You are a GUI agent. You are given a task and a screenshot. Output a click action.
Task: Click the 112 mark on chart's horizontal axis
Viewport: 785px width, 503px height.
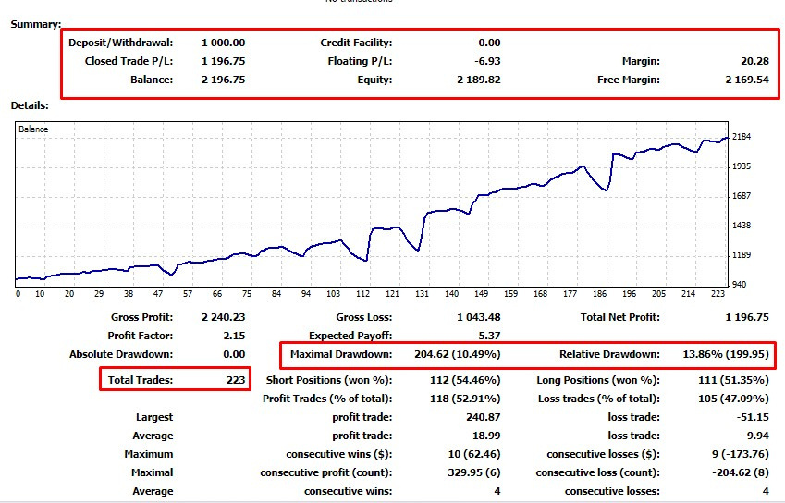pos(363,294)
